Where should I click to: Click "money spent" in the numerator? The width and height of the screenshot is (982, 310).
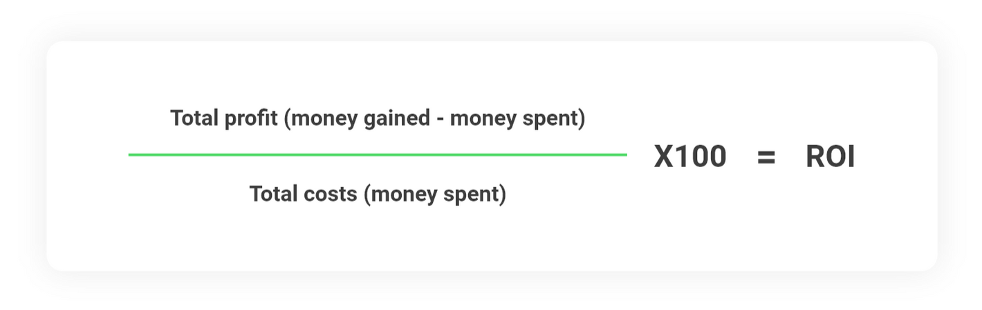pos(514,119)
